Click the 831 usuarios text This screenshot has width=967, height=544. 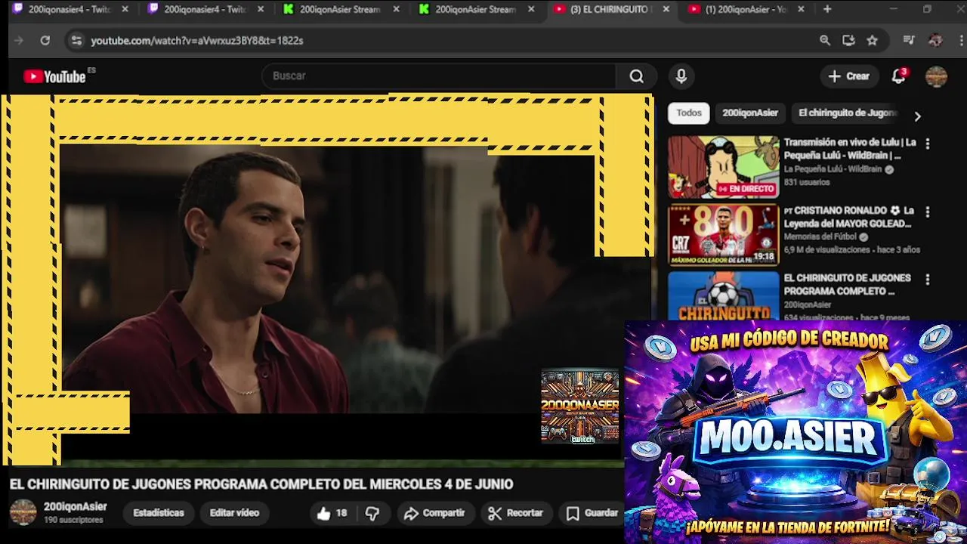[x=807, y=183]
